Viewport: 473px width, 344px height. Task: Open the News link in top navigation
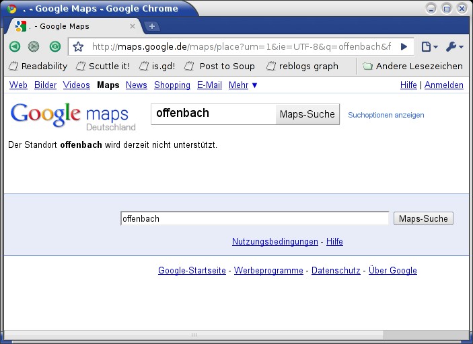click(x=136, y=85)
